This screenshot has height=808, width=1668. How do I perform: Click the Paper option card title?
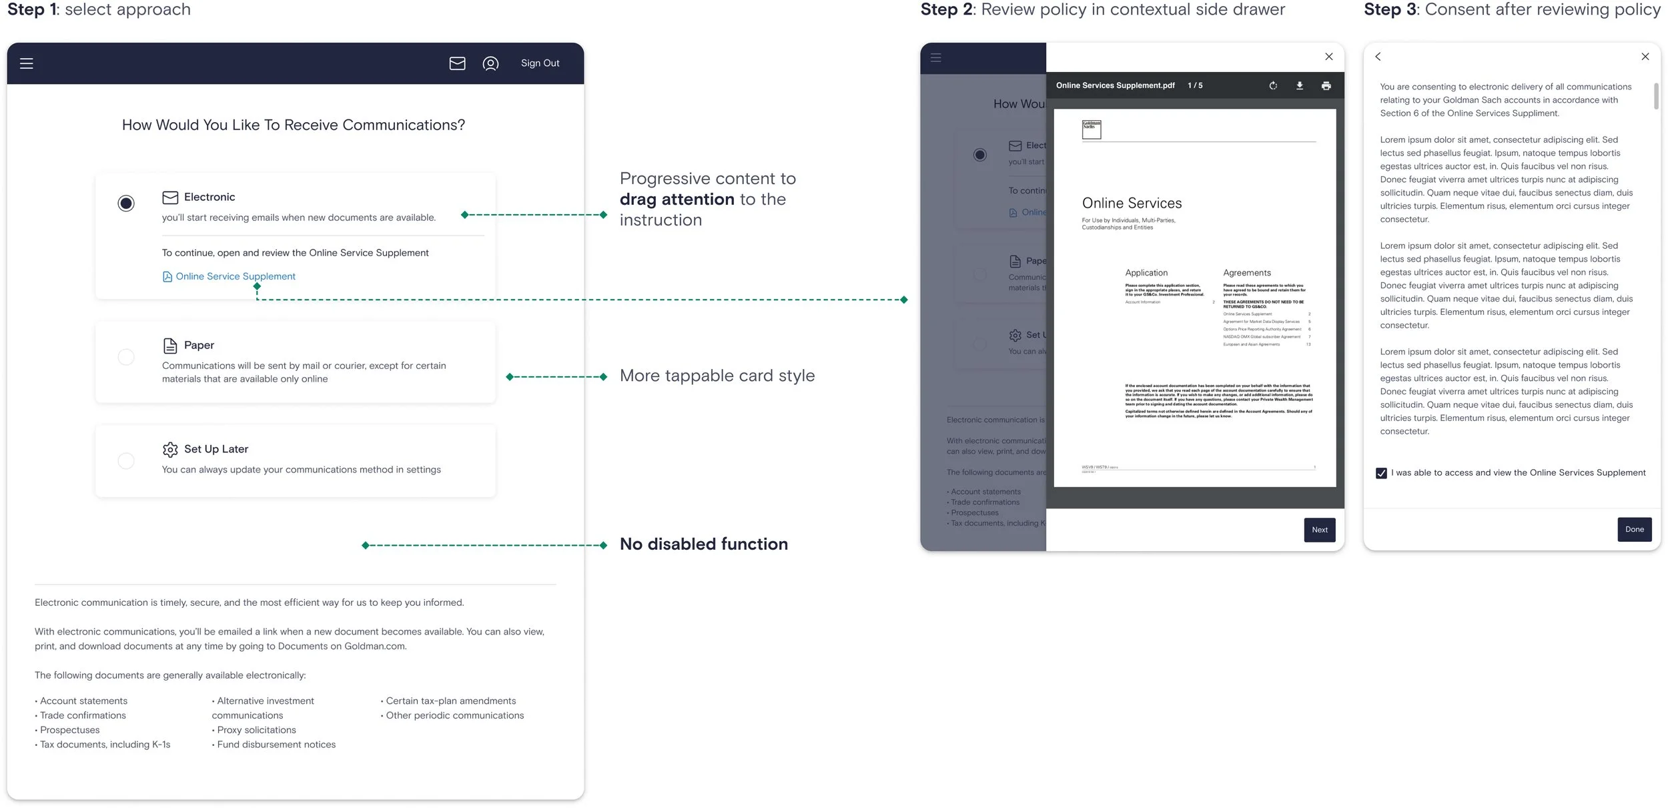pos(199,345)
